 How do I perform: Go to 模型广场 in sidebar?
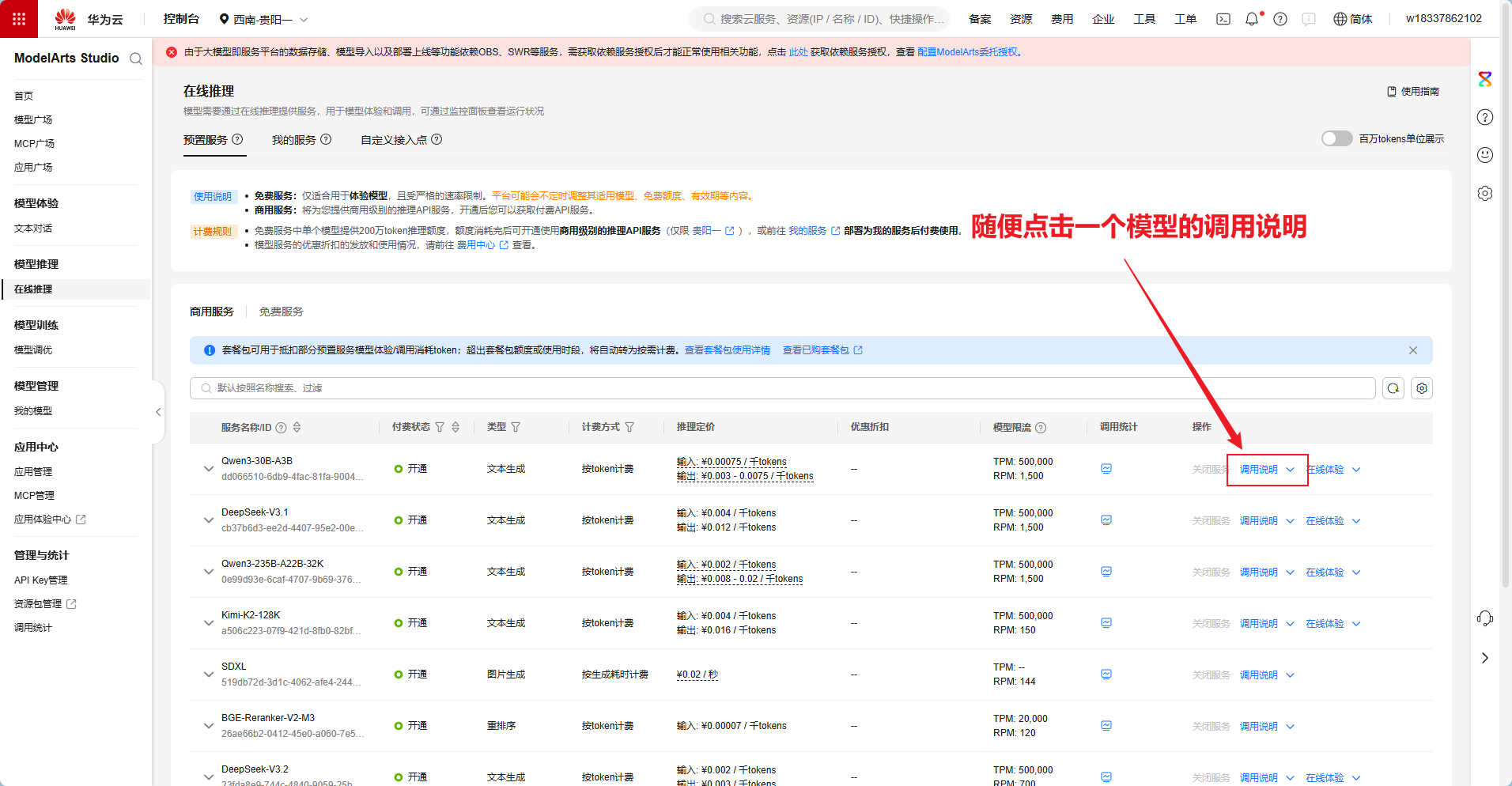tap(33, 119)
